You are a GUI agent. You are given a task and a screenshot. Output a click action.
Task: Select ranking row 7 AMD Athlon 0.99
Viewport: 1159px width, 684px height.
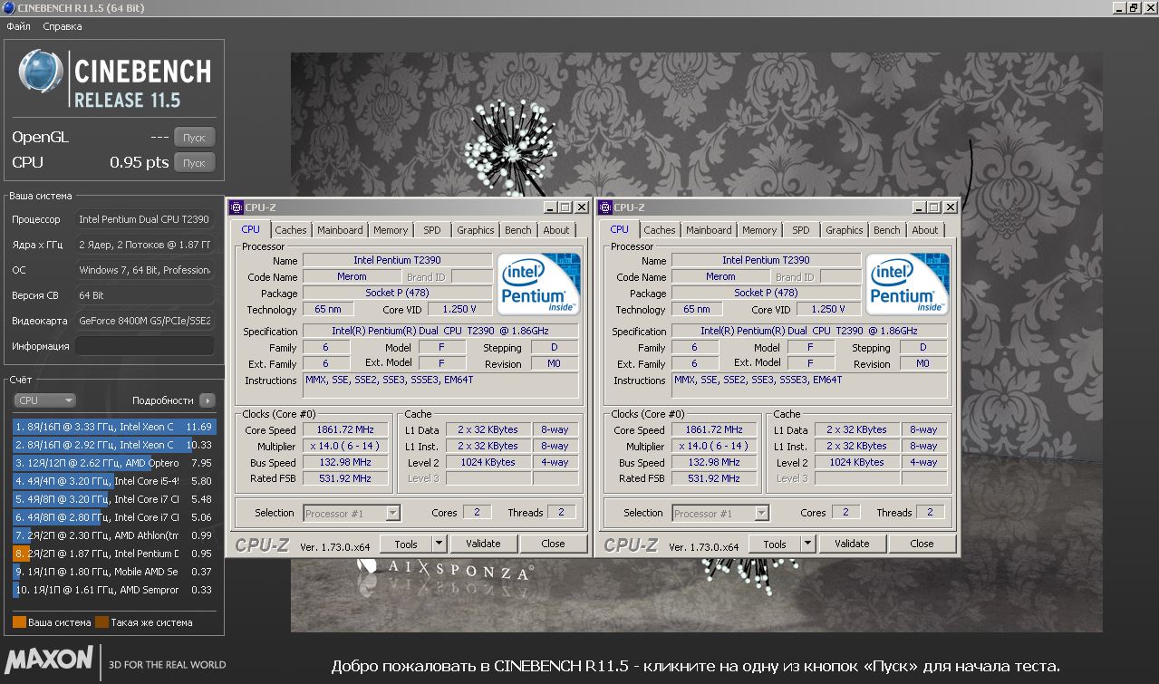click(x=113, y=535)
